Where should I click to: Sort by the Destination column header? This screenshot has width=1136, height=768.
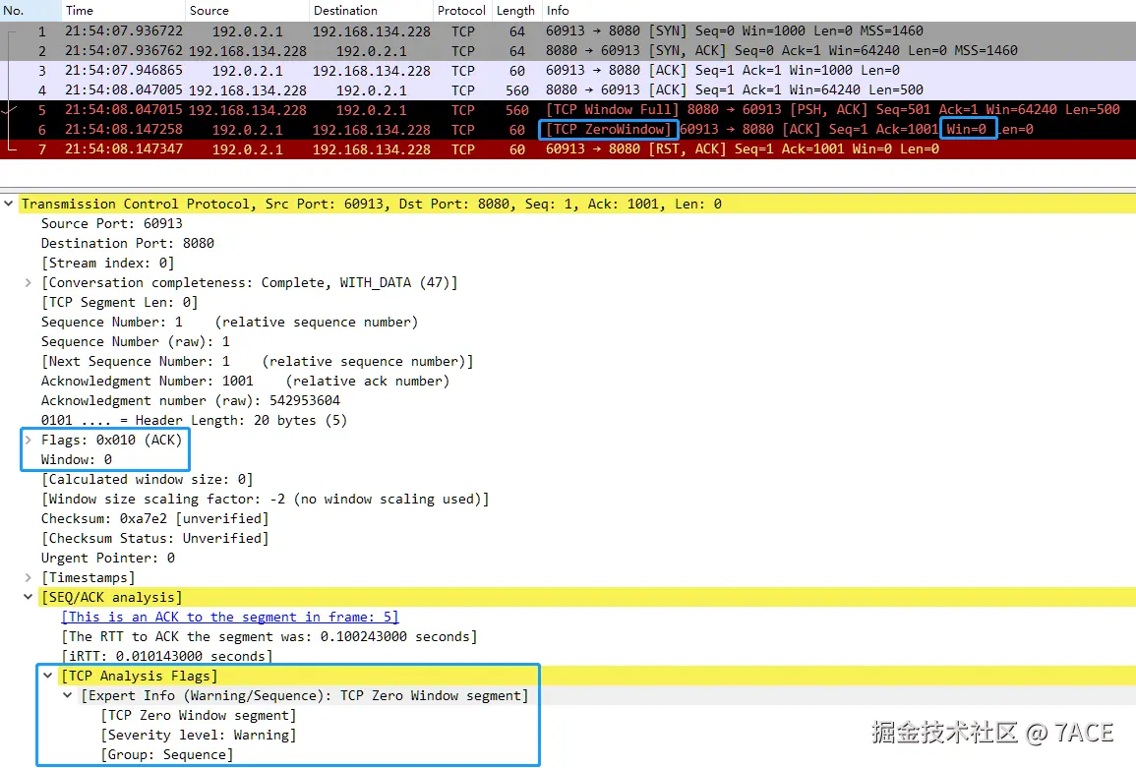[370, 10]
